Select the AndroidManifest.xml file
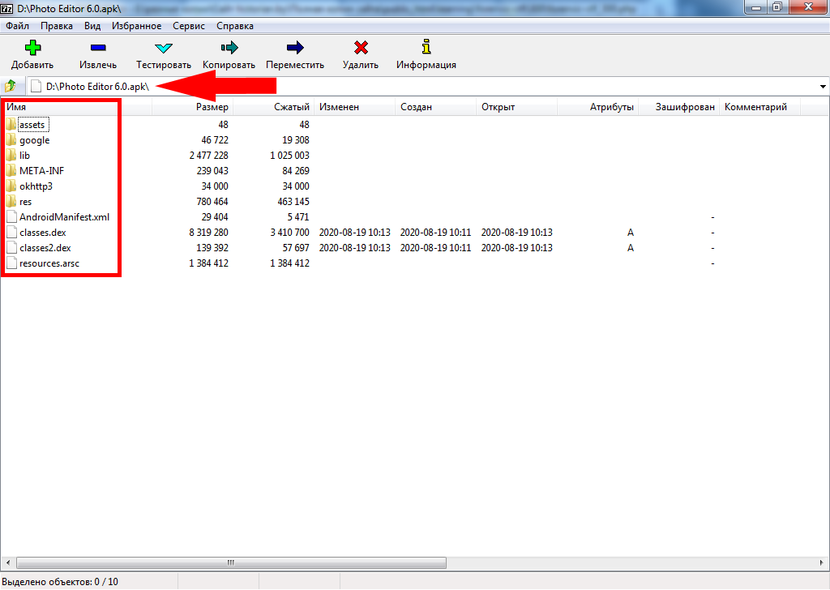 tap(64, 217)
